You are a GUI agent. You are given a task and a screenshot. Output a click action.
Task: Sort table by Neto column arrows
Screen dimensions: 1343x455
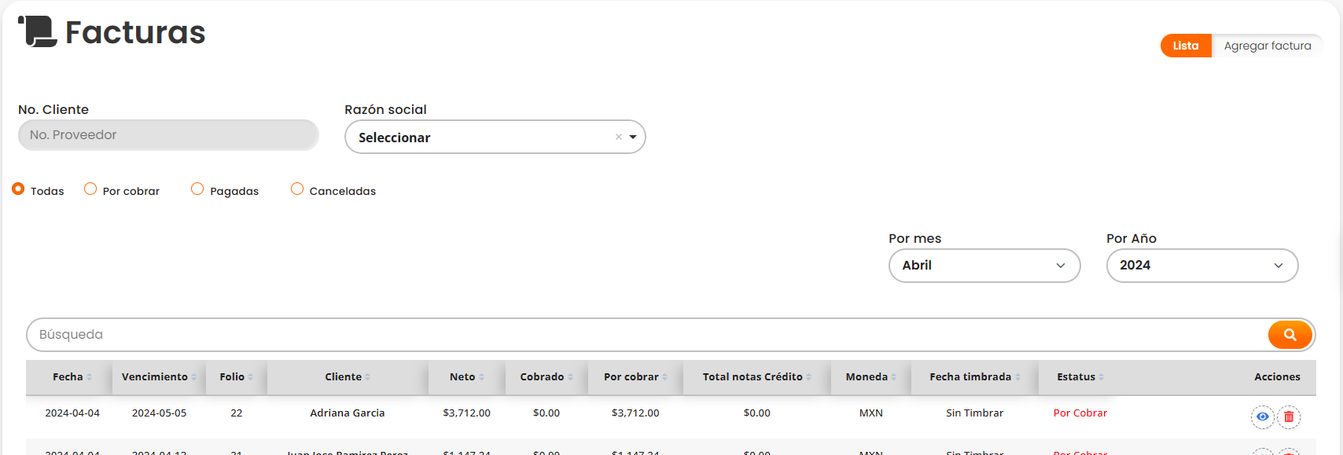[x=481, y=377]
